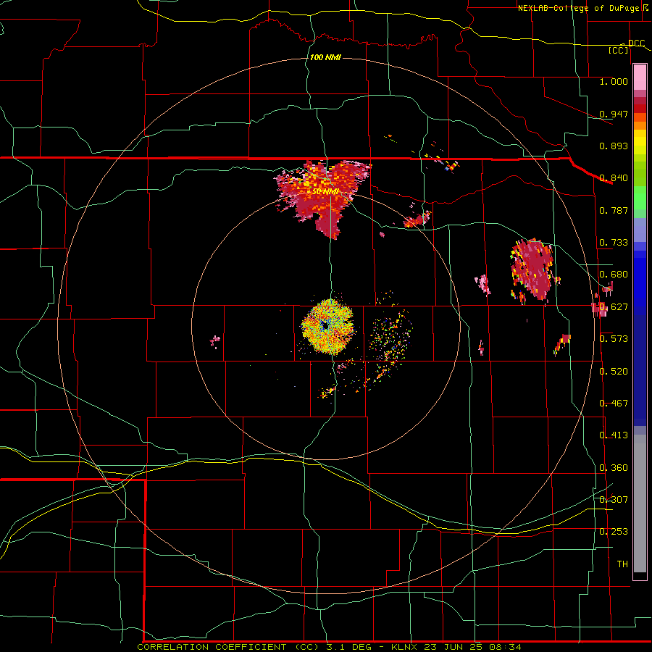Click the DCC text near the legend
This screenshot has height=652, width=652.
tap(636, 43)
